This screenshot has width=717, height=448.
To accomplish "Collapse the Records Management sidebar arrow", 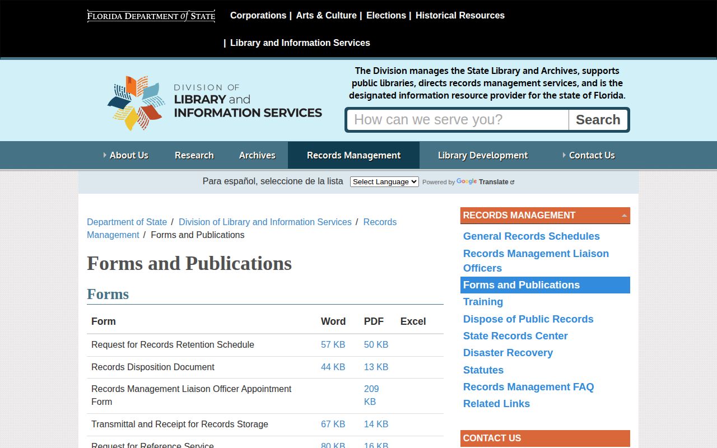I will (624, 216).
